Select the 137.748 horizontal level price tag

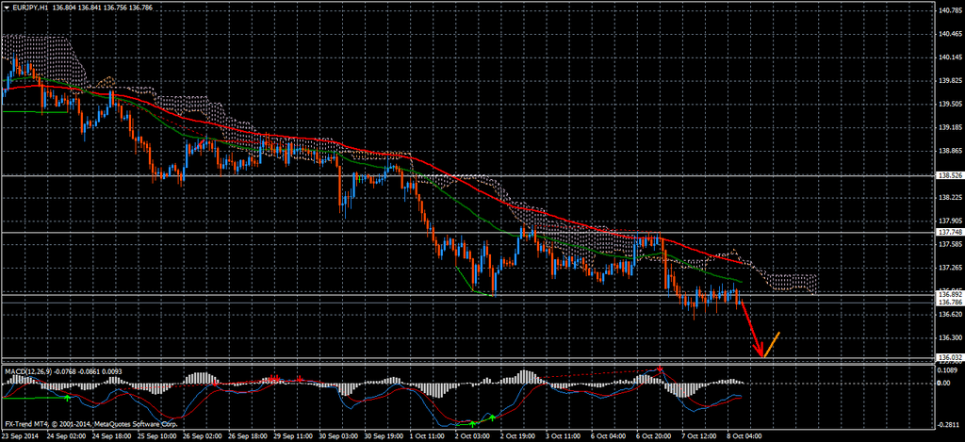(x=949, y=232)
